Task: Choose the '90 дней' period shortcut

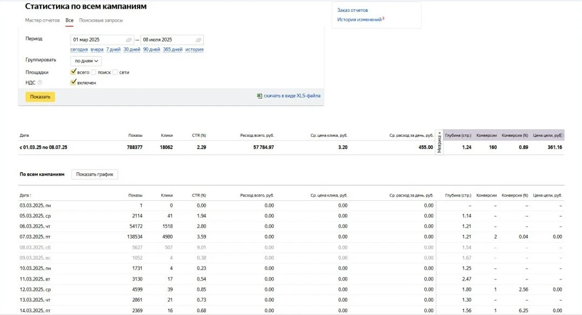Action: [x=152, y=50]
